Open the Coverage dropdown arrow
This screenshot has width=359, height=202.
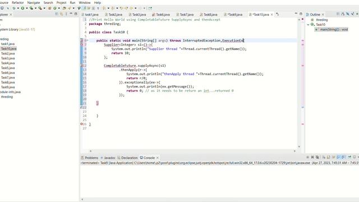[x=35, y=8]
